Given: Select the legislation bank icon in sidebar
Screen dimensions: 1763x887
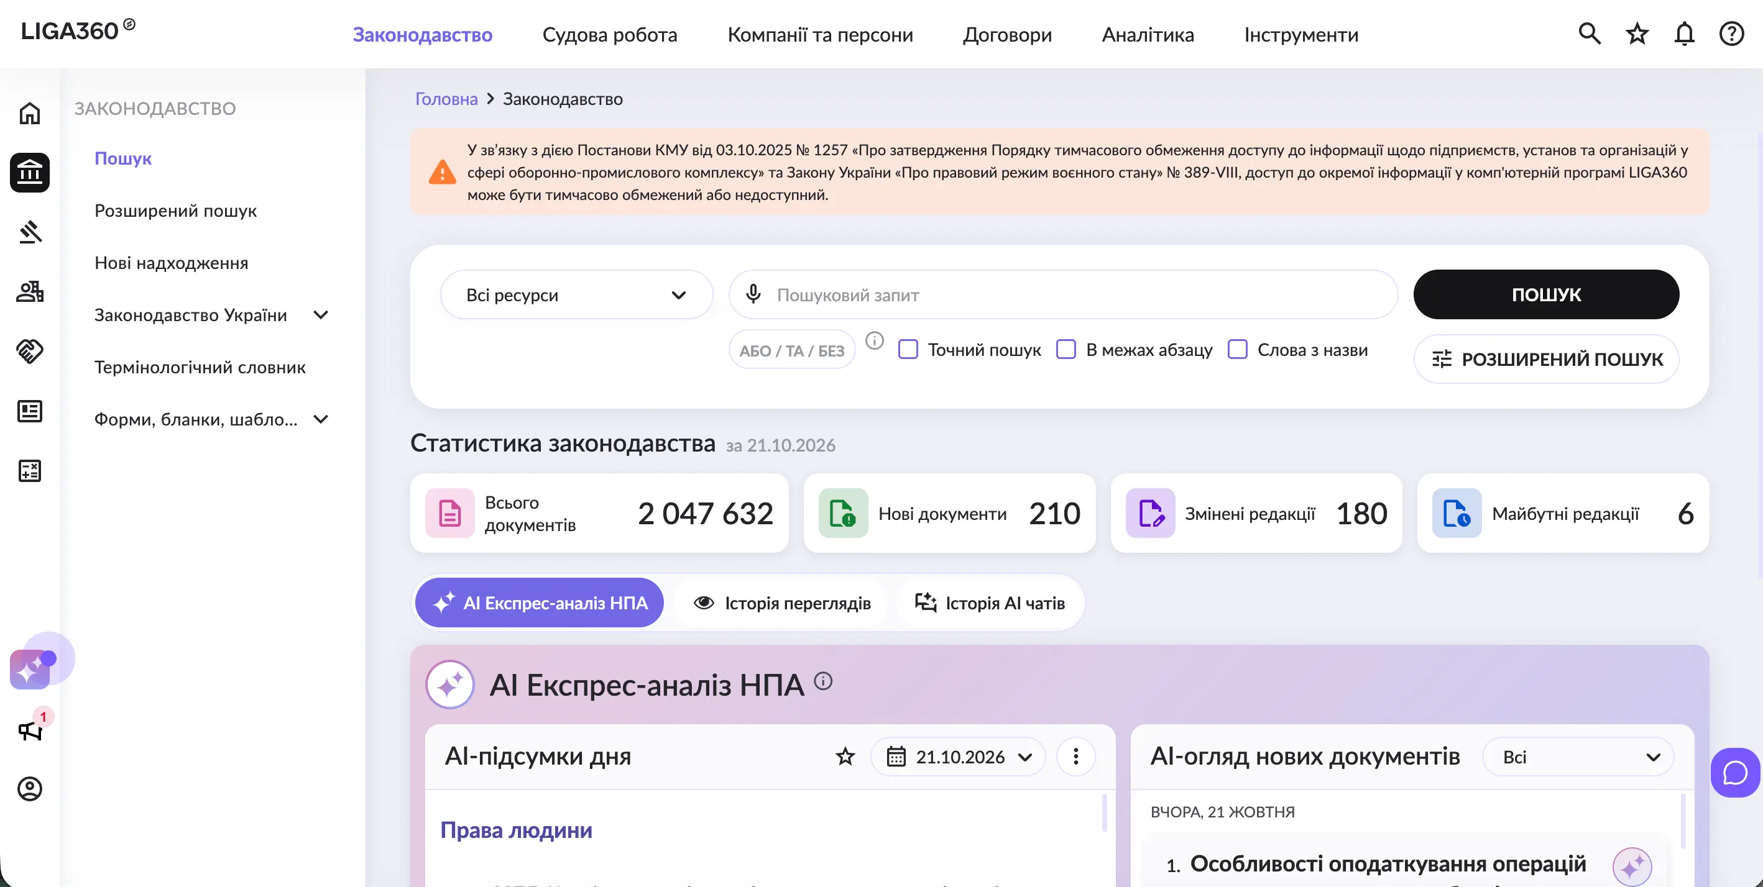Looking at the screenshot, I should [x=29, y=172].
